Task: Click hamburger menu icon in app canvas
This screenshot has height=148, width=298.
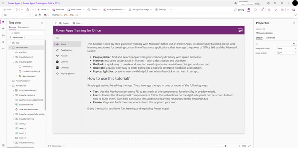Action: tap(58, 38)
